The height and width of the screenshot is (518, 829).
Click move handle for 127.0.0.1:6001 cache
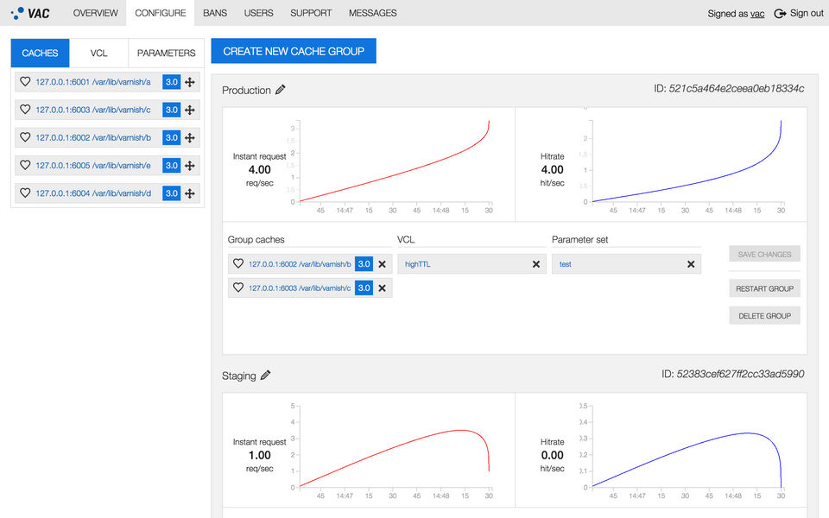pos(190,82)
